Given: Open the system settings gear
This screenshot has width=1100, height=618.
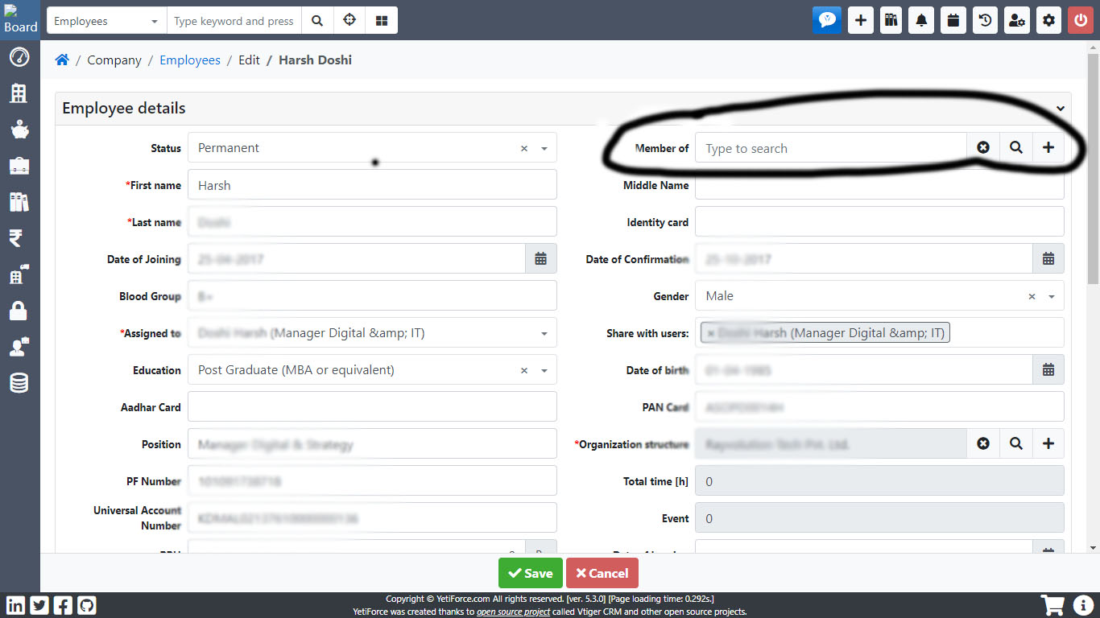Looking at the screenshot, I should click(x=1048, y=20).
